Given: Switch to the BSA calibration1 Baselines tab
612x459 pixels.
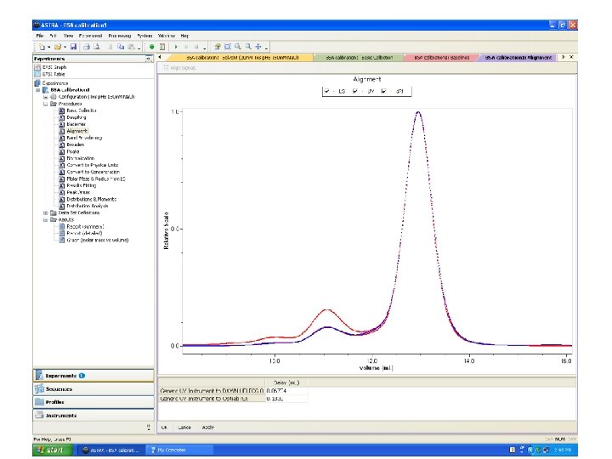Looking at the screenshot, I should [x=442, y=58].
